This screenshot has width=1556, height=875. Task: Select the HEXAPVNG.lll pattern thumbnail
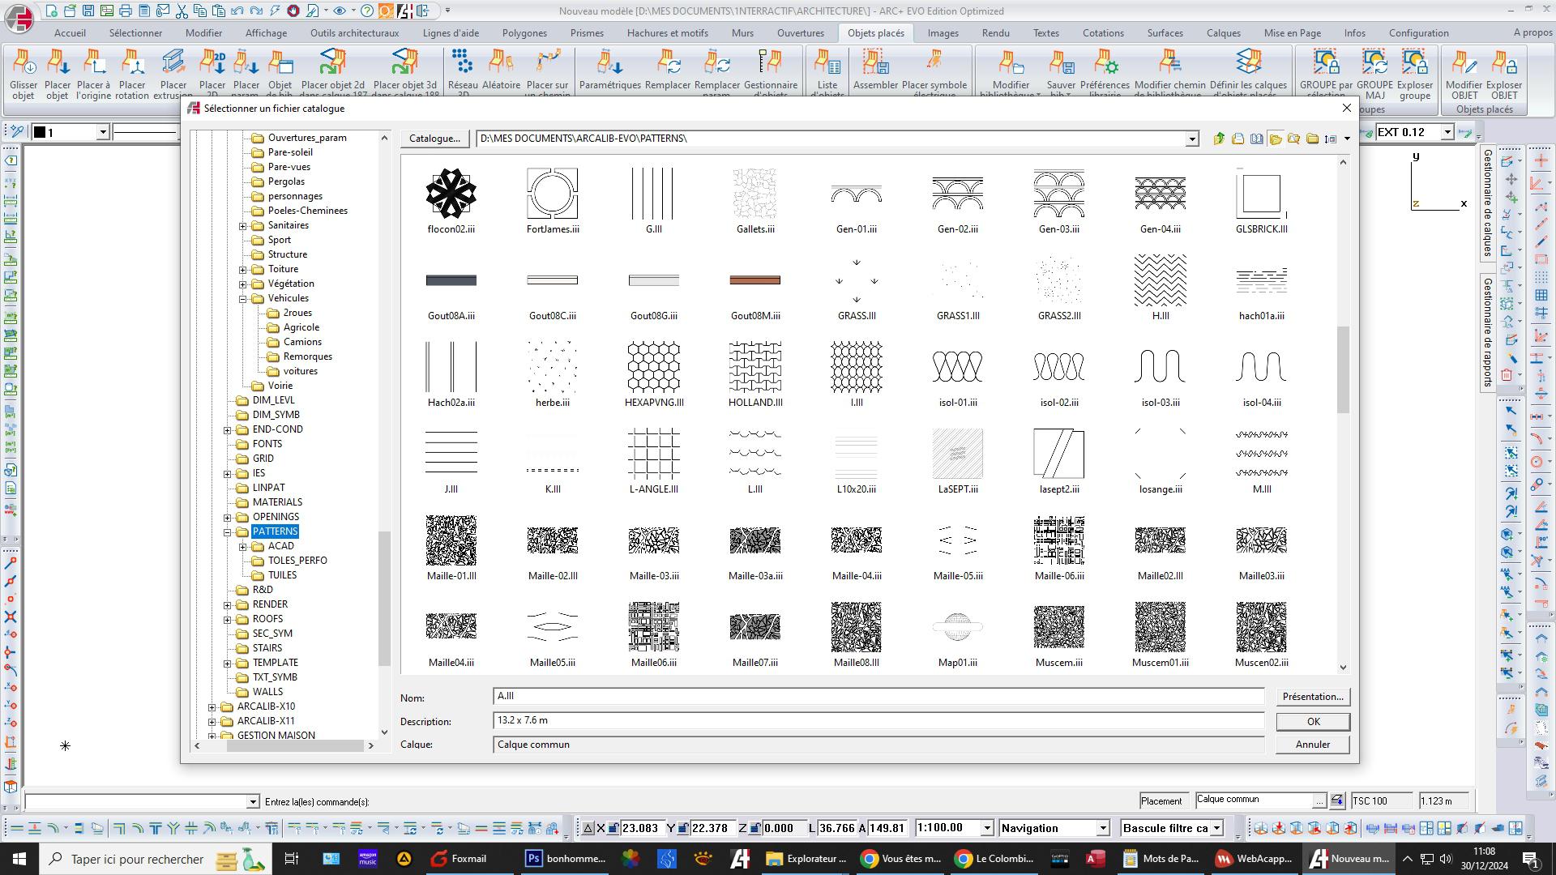653,367
